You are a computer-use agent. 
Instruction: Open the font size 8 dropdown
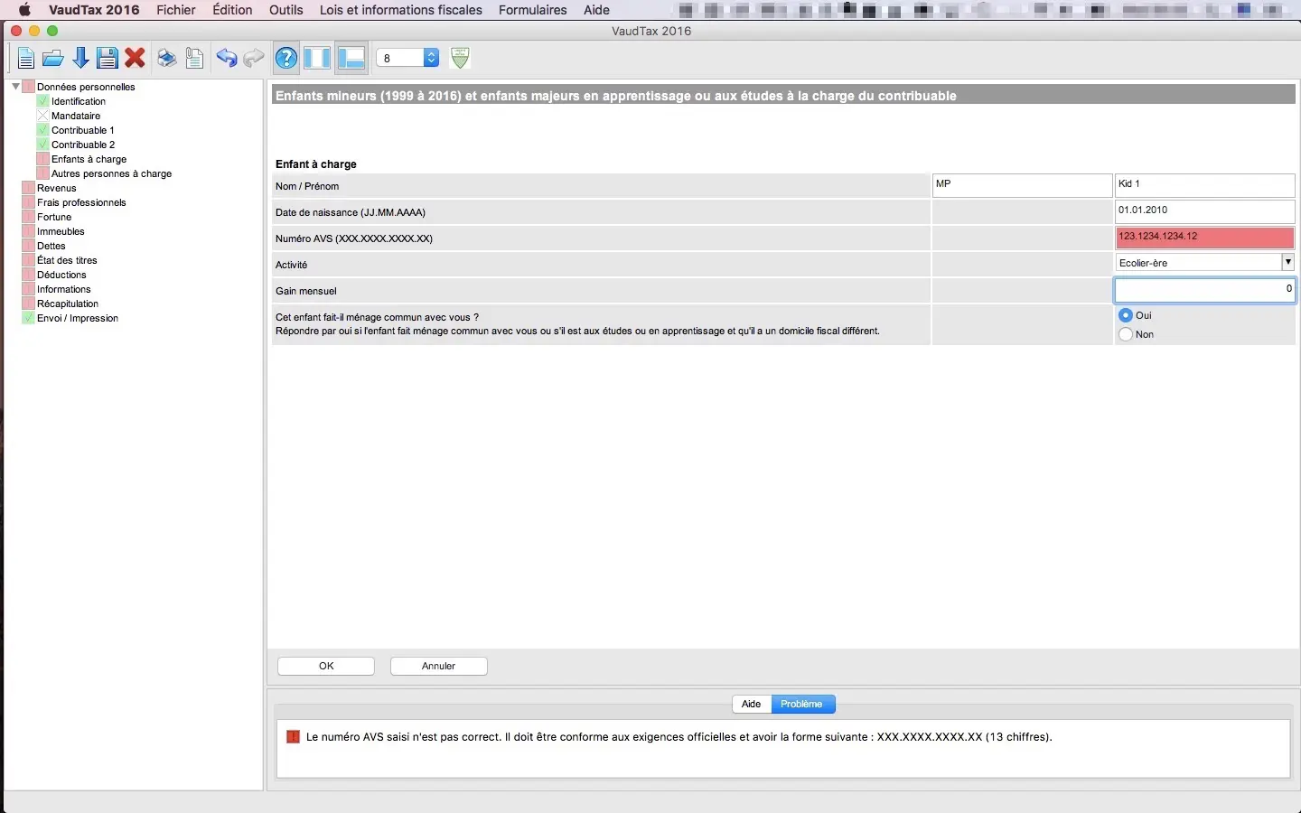coord(407,58)
